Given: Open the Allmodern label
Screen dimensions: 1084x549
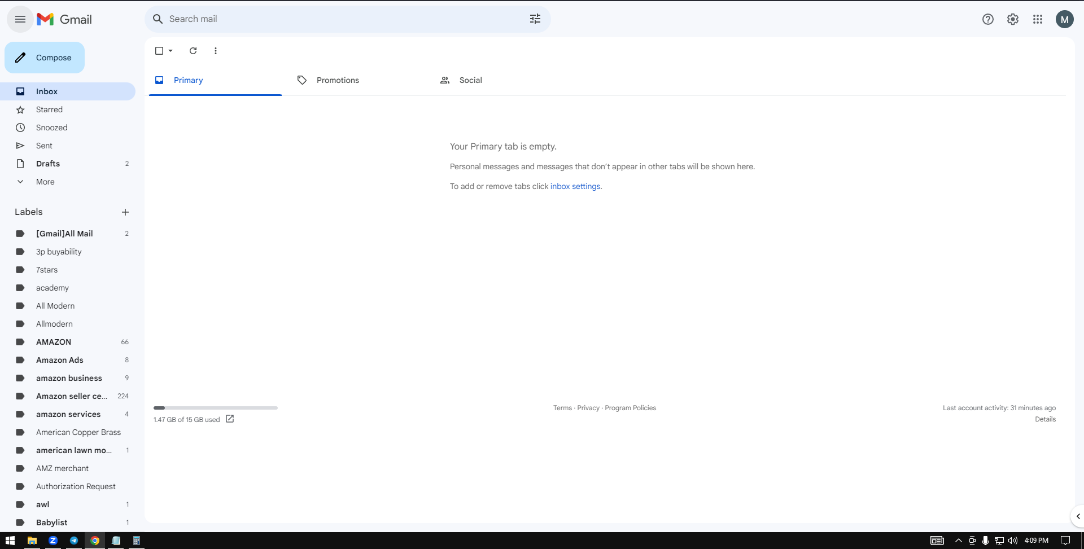Looking at the screenshot, I should 68,324.
